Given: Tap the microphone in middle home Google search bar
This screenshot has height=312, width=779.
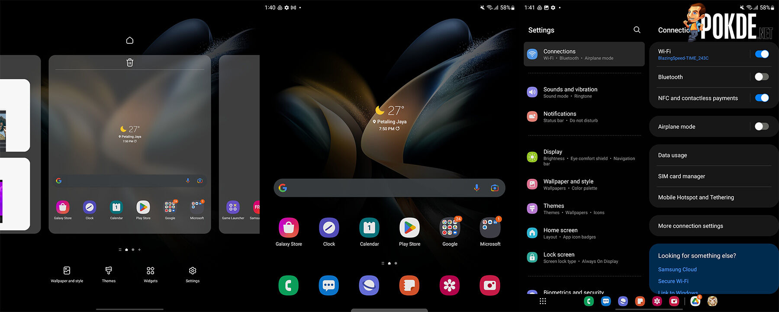Looking at the screenshot, I should tap(476, 188).
